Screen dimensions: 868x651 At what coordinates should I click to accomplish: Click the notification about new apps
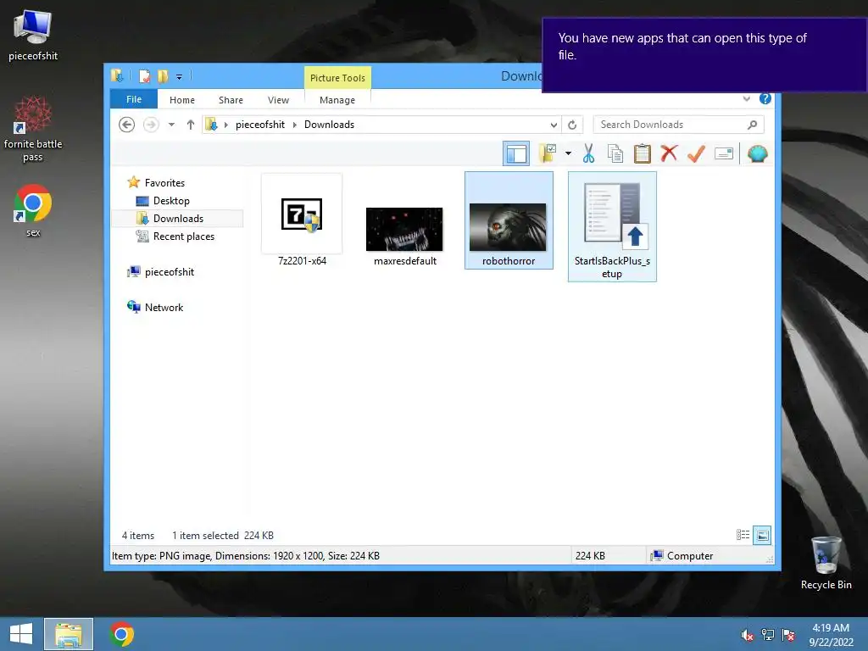[704, 55]
